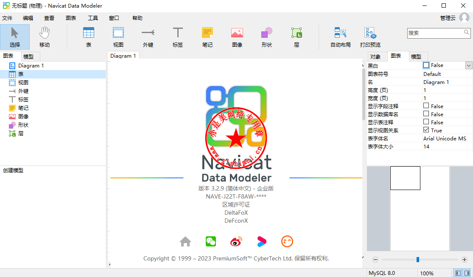Viewport: 473px width, 277px height.
Task: Pick the 形状 (Shape) toolbar tool
Action: (x=267, y=37)
